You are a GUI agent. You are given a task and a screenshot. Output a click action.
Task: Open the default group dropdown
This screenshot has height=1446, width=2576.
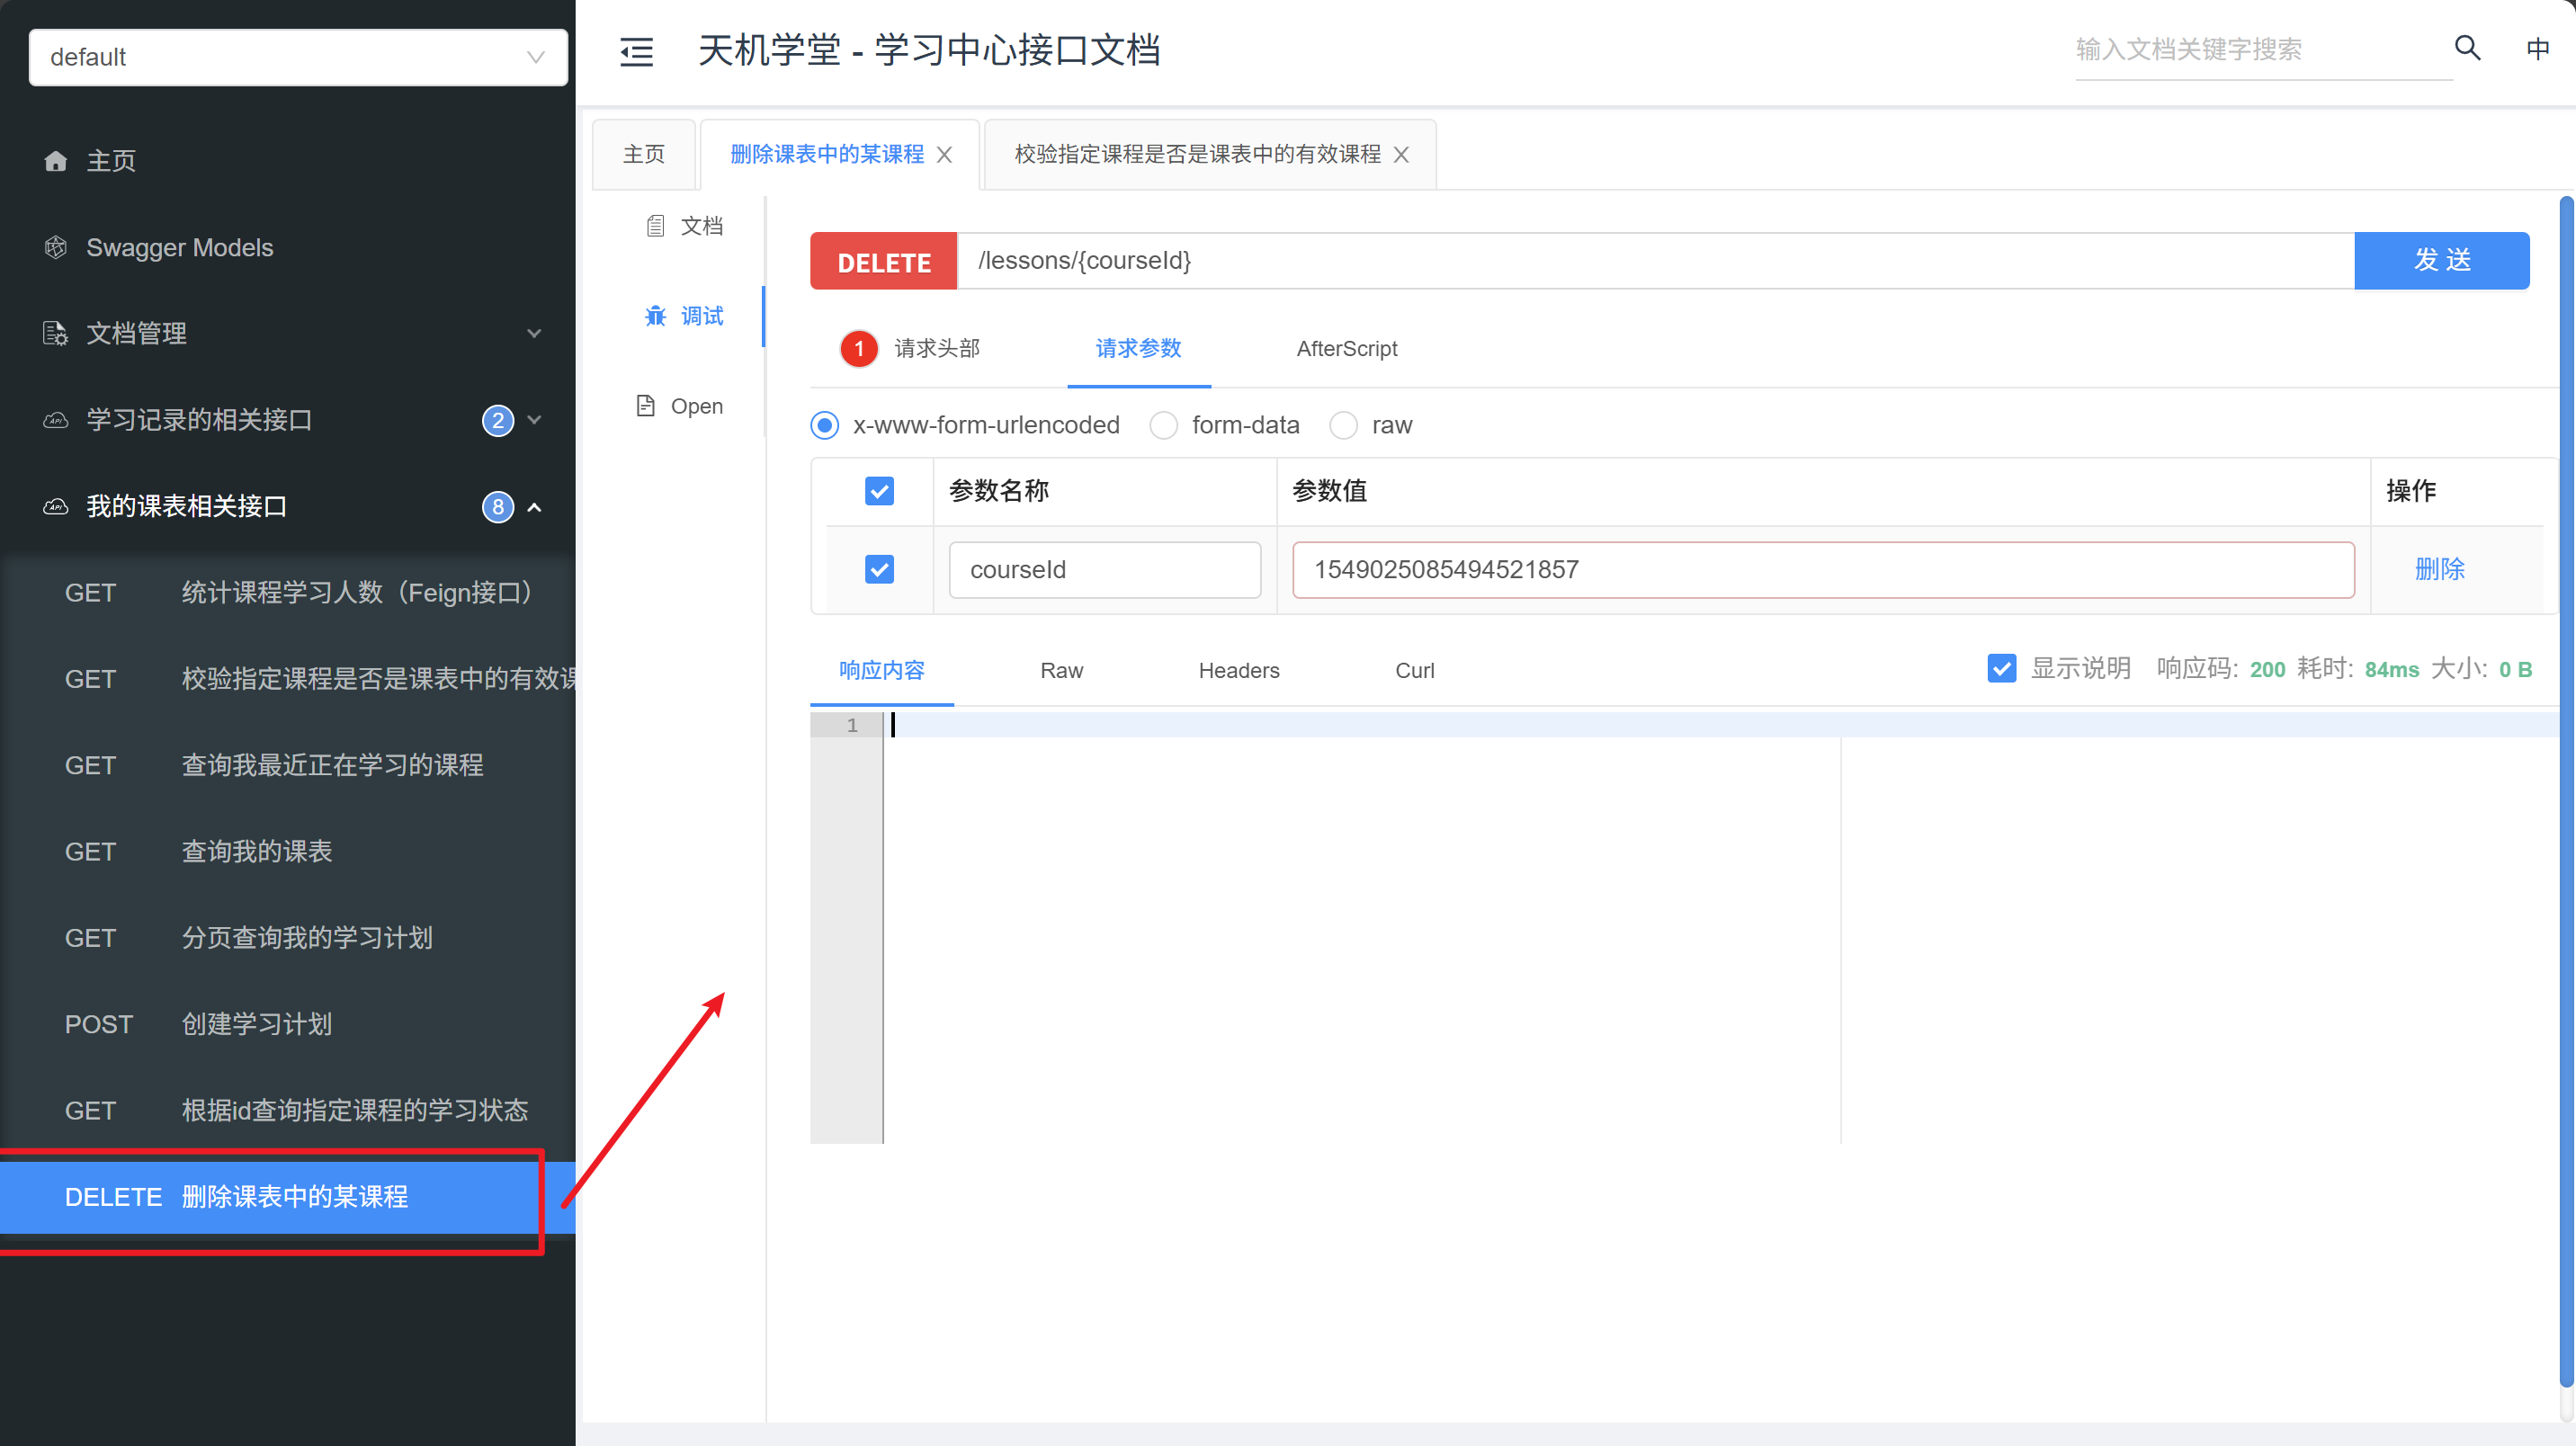[x=298, y=57]
